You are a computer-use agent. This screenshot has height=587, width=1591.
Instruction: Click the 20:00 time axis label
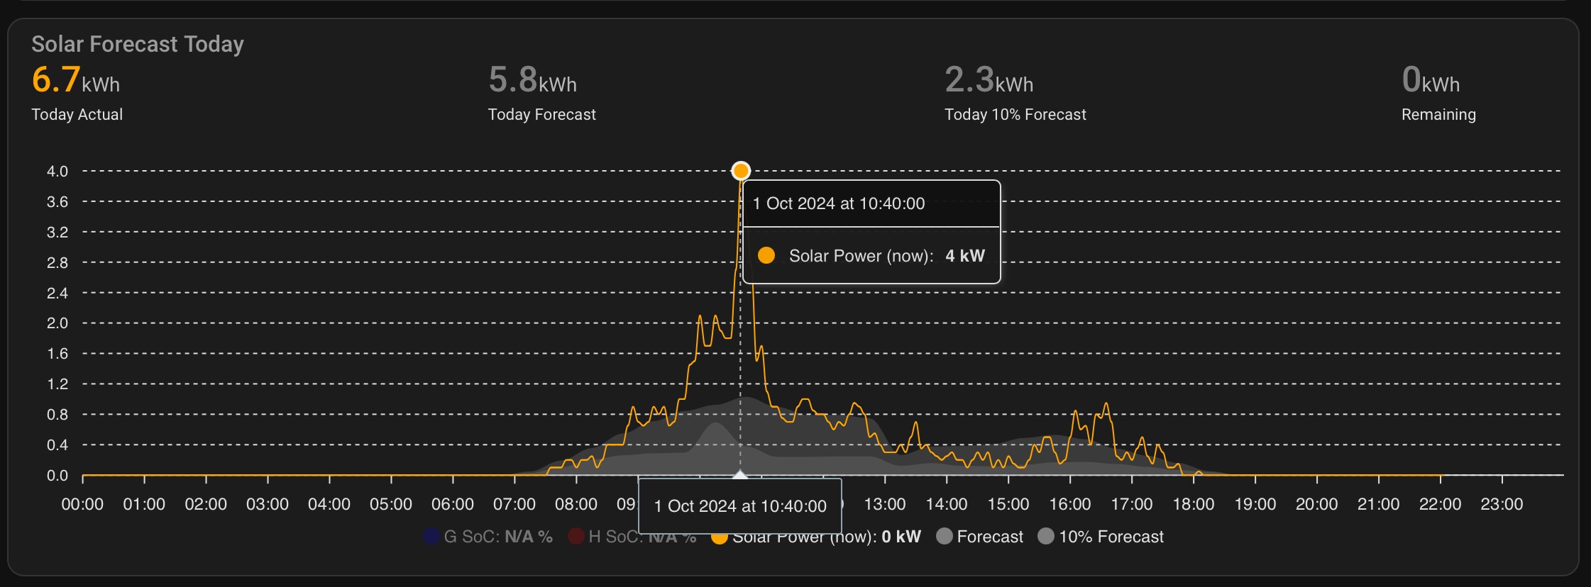[x=1317, y=504]
